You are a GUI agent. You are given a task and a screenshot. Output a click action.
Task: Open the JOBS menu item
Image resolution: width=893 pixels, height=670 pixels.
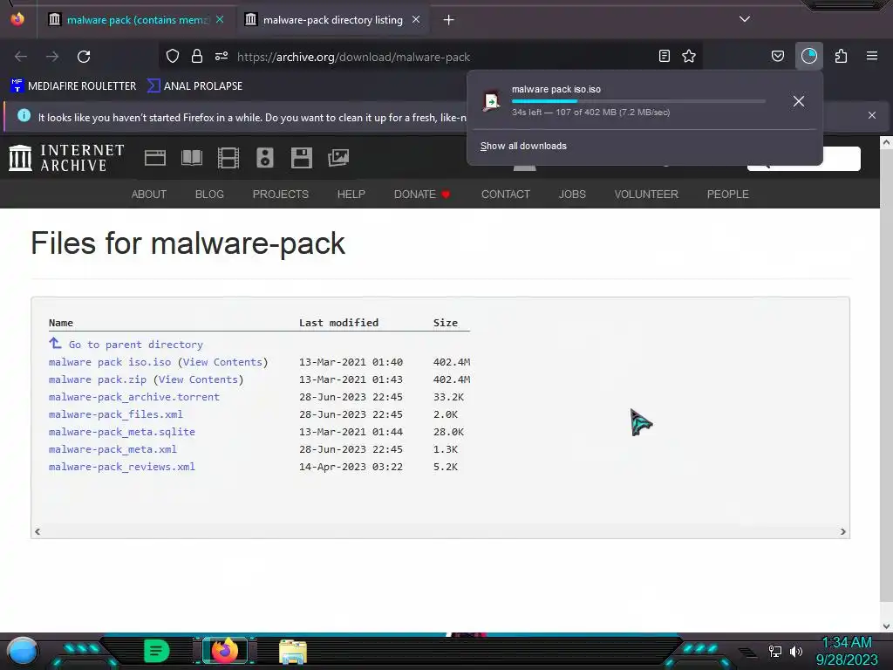point(572,195)
